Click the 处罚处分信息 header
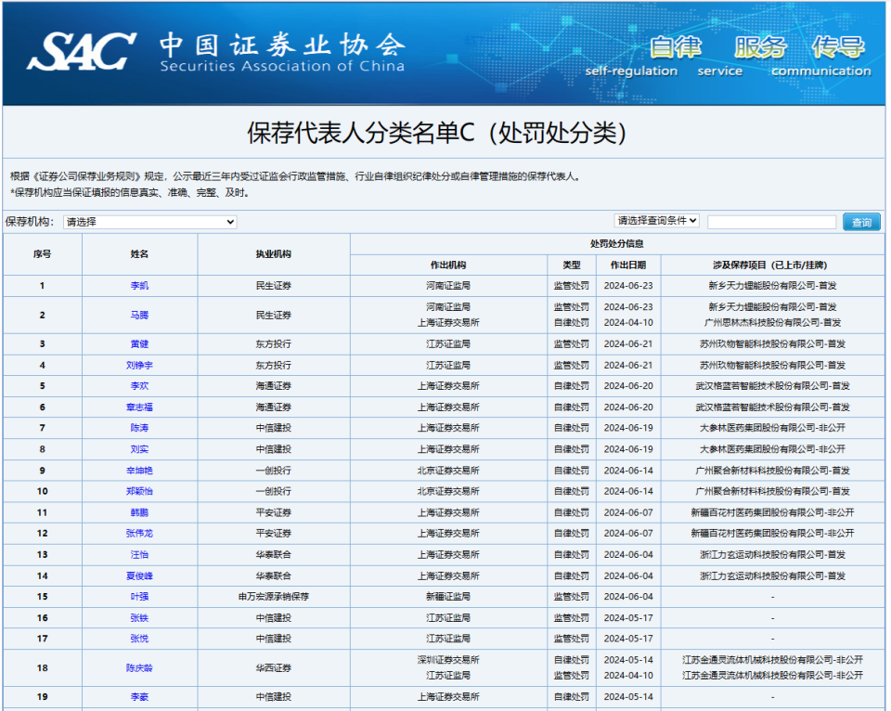Viewport: 891px width, 711px height. point(616,244)
